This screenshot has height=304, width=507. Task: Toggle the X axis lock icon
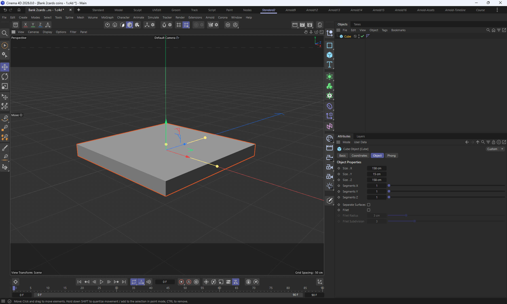coord(25,25)
